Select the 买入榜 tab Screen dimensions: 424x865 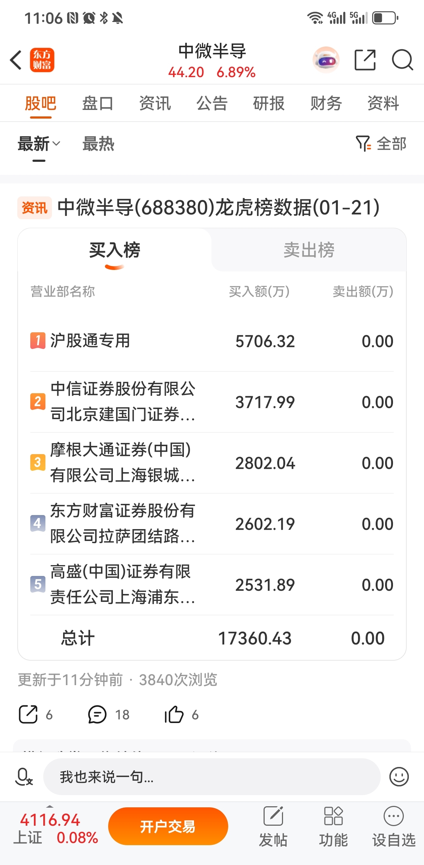tap(115, 250)
